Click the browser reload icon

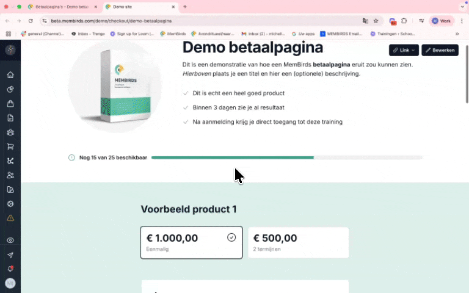tap(31, 21)
